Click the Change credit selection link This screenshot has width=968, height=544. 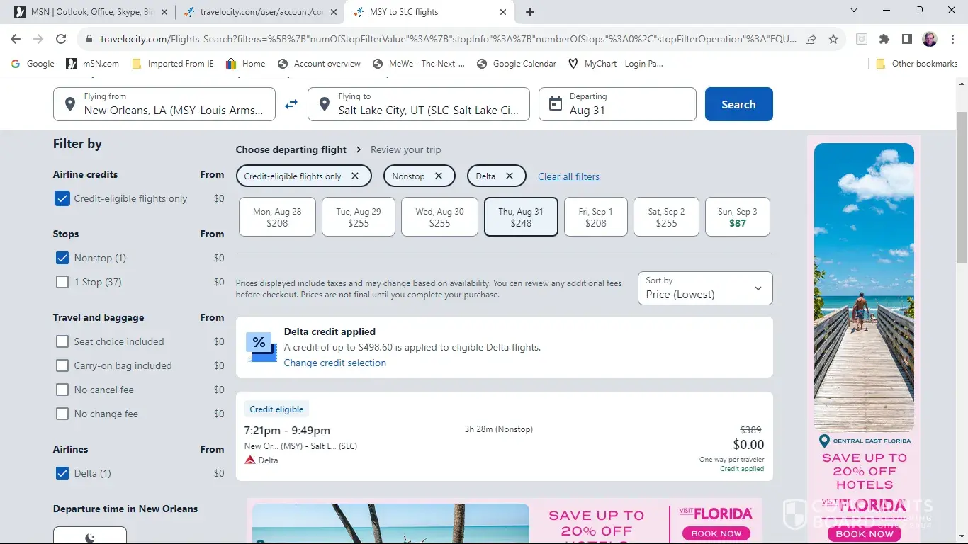pos(334,363)
